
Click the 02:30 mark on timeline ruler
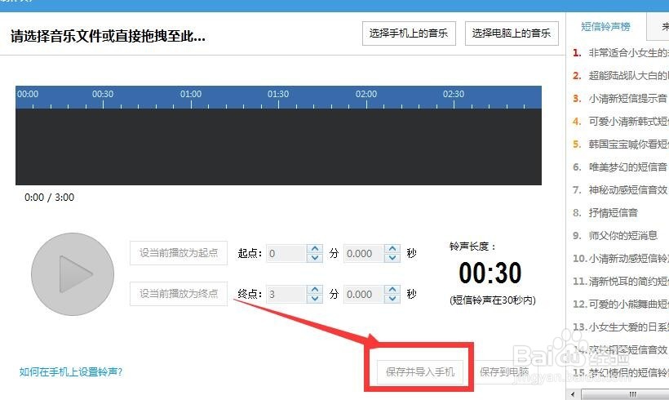tap(454, 94)
